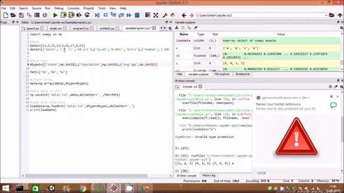Change to the parent directory

coord(340,16)
